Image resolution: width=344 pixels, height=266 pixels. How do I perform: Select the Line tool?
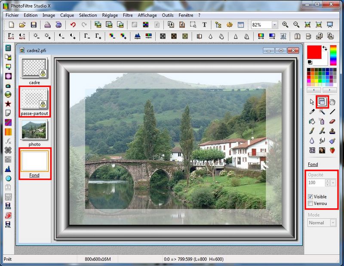tap(332, 111)
